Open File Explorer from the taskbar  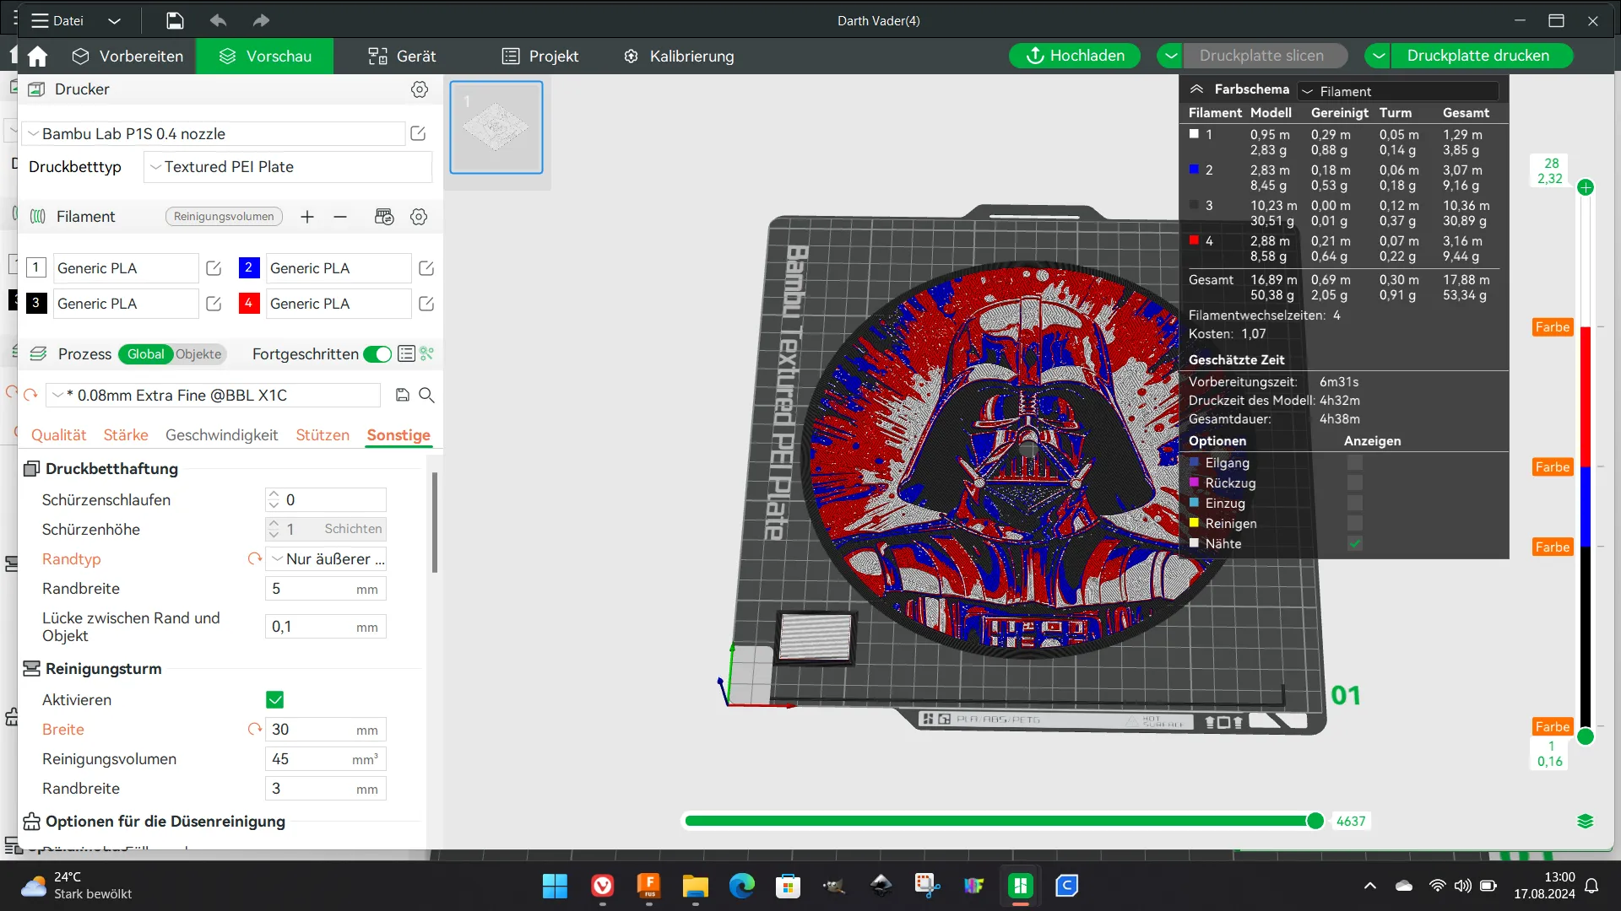click(x=695, y=886)
